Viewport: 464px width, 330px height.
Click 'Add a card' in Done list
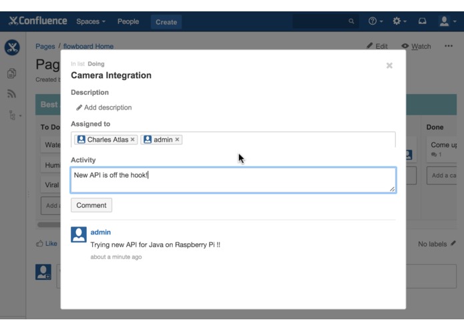442,176
